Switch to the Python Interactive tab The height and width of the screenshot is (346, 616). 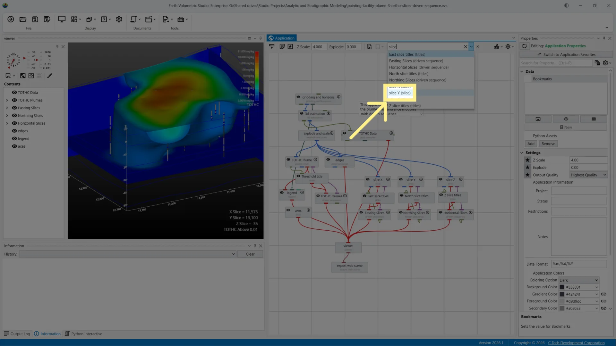pos(83,334)
